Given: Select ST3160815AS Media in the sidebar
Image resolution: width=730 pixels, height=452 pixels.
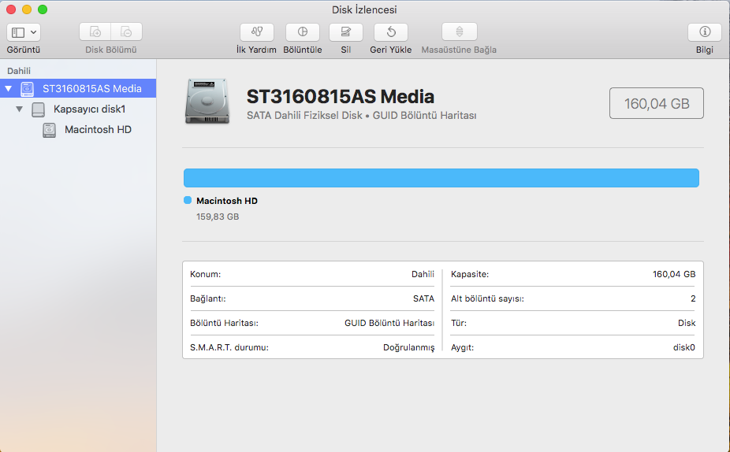Looking at the screenshot, I should (91, 89).
